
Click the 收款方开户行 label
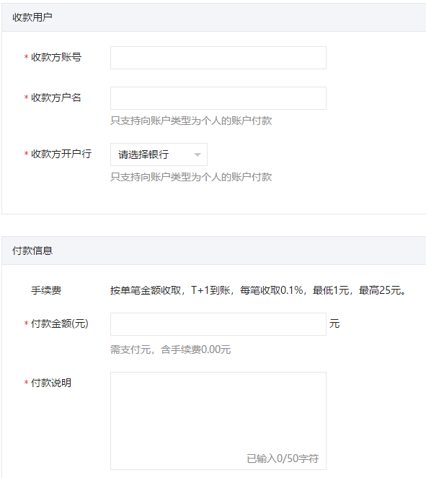click(x=61, y=154)
